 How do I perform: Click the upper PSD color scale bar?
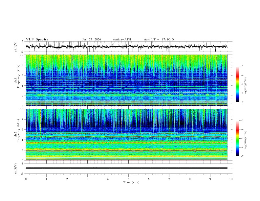238,84
